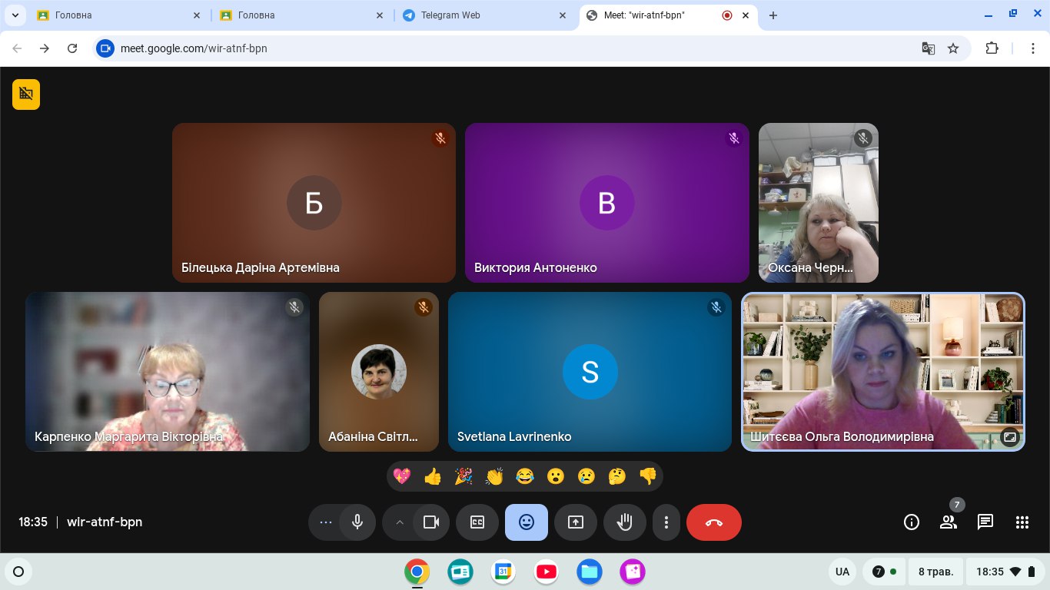The height and width of the screenshot is (590, 1050).
Task: Open the browser extensions puzzle icon
Action: coord(992,48)
